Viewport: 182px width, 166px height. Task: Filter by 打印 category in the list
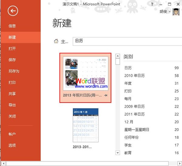click(x=151, y=91)
